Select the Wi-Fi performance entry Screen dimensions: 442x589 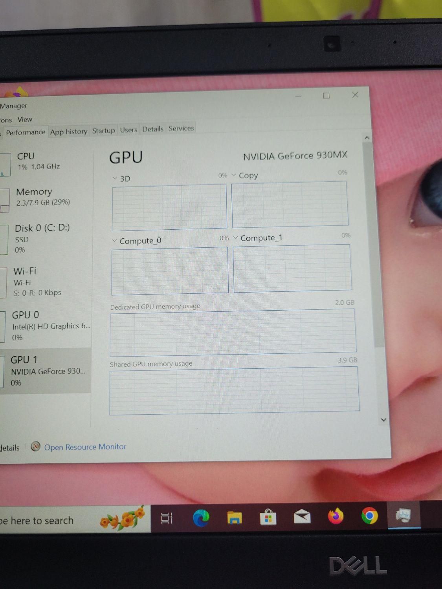[46, 282]
